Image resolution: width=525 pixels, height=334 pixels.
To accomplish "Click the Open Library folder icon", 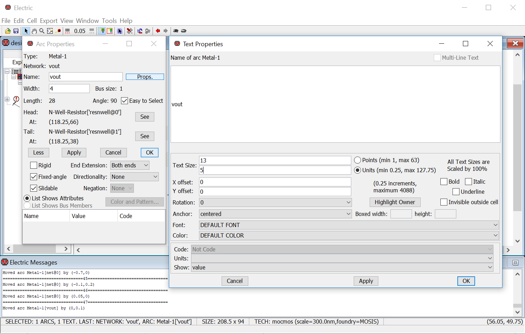I will 8,31.
